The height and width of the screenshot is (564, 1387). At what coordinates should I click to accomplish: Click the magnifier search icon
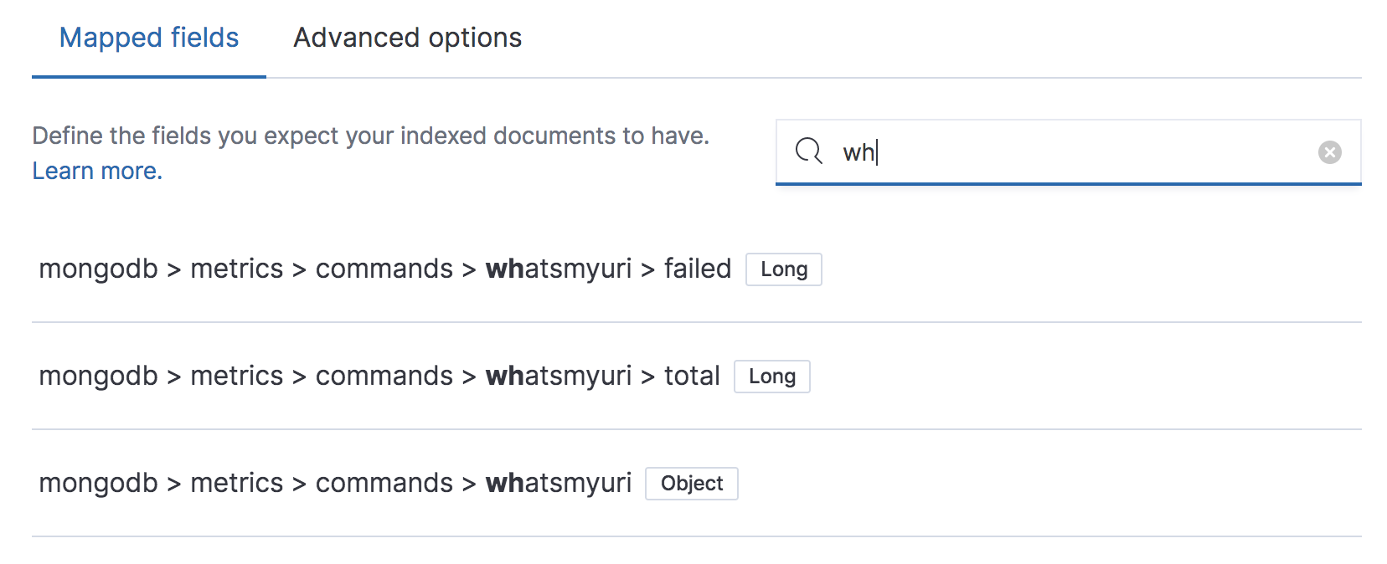click(x=809, y=151)
